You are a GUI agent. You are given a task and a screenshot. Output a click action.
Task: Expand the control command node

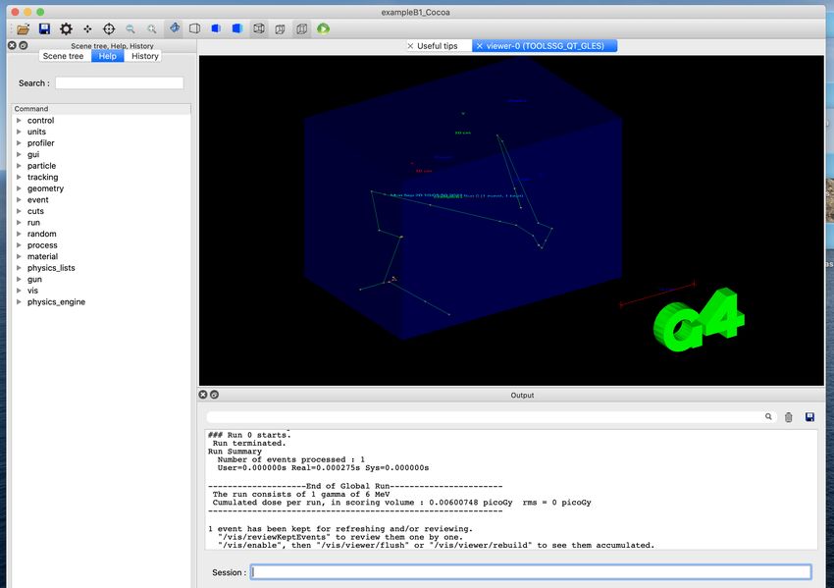(19, 121)
